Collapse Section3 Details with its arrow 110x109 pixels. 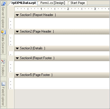17,48
